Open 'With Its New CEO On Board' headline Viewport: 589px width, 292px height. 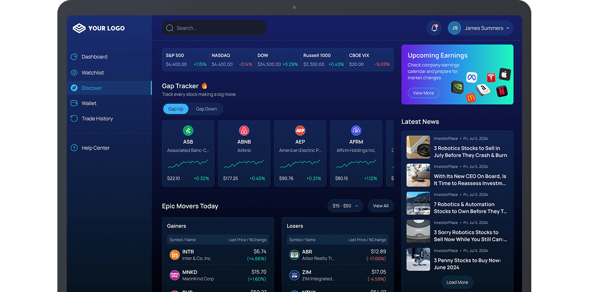[x=470, y=180]
